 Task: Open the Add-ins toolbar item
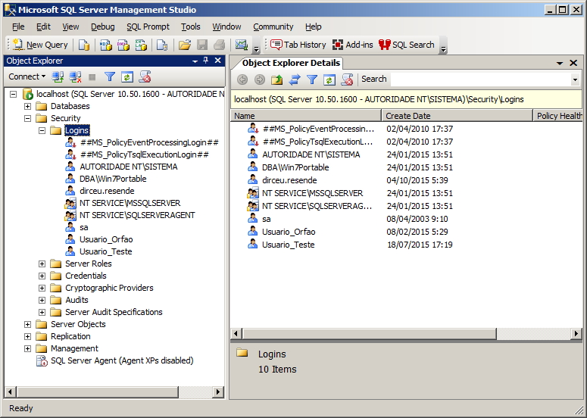point(353,45)
